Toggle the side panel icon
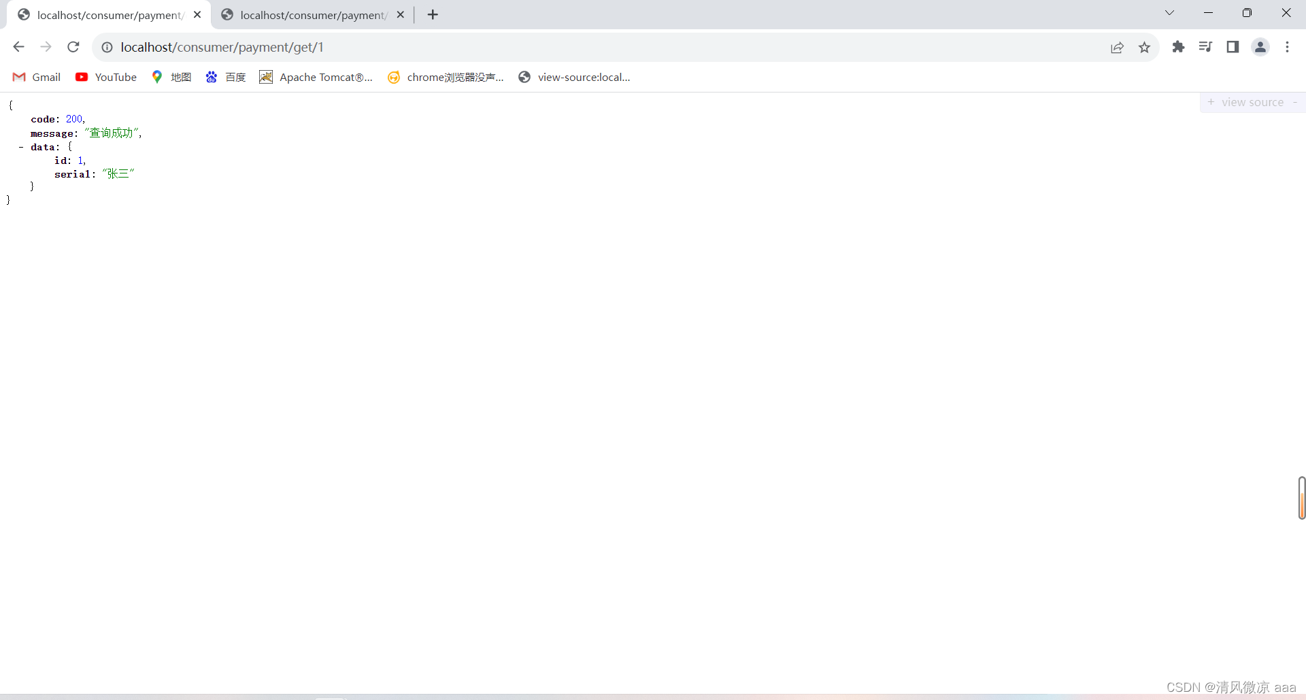 [1233, 47]
